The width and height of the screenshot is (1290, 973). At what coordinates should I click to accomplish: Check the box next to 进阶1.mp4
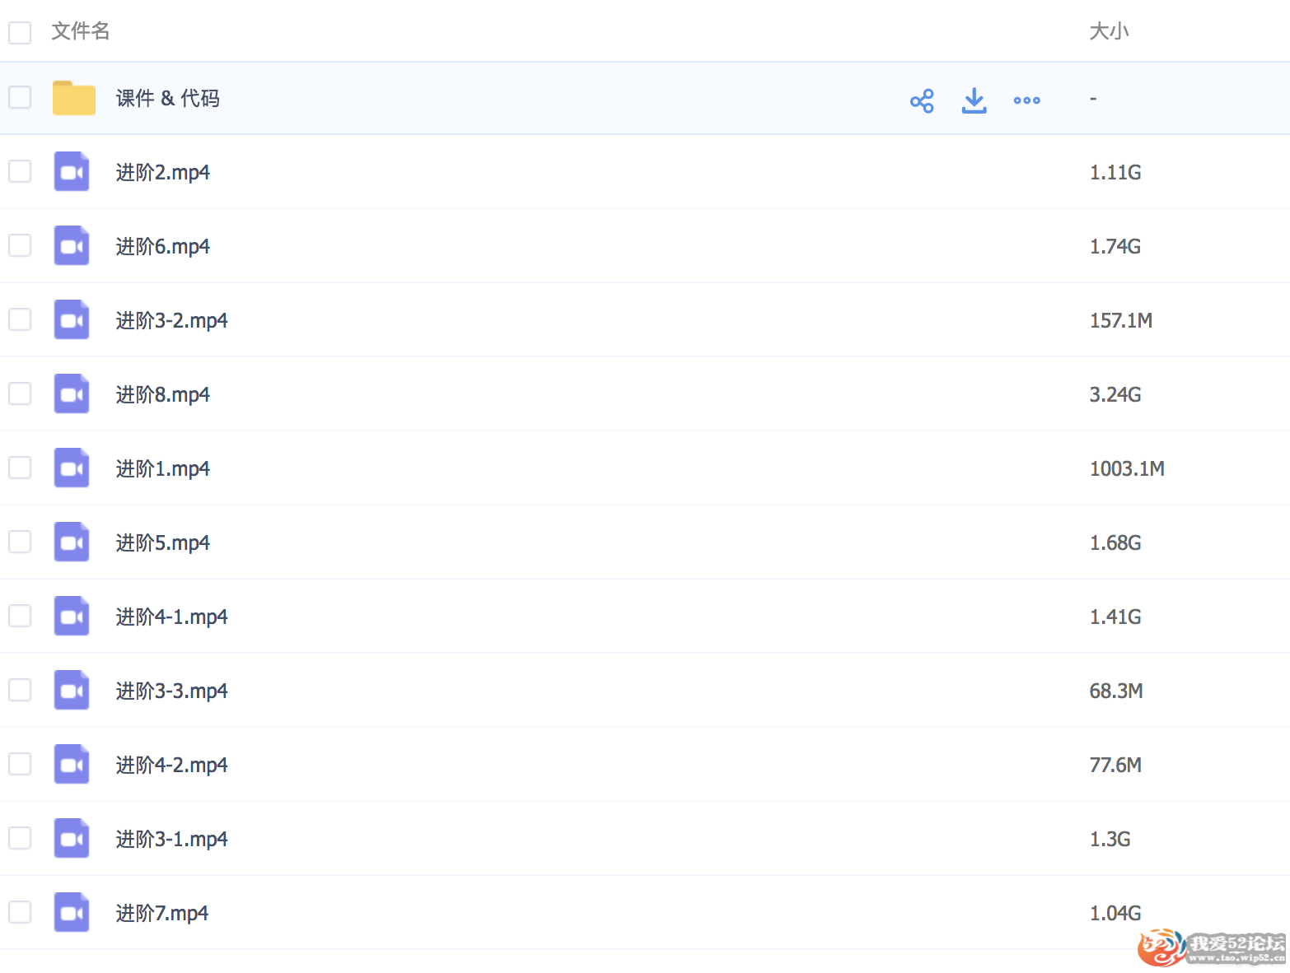coord(20,468)
